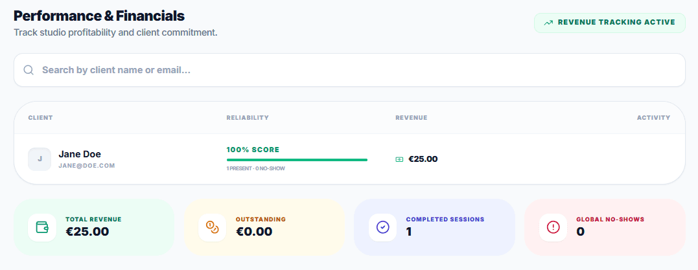The image size is (698, 270).
Task: Click the search magnifier icon
Action: pyautogui.click(x=29, y=70)
